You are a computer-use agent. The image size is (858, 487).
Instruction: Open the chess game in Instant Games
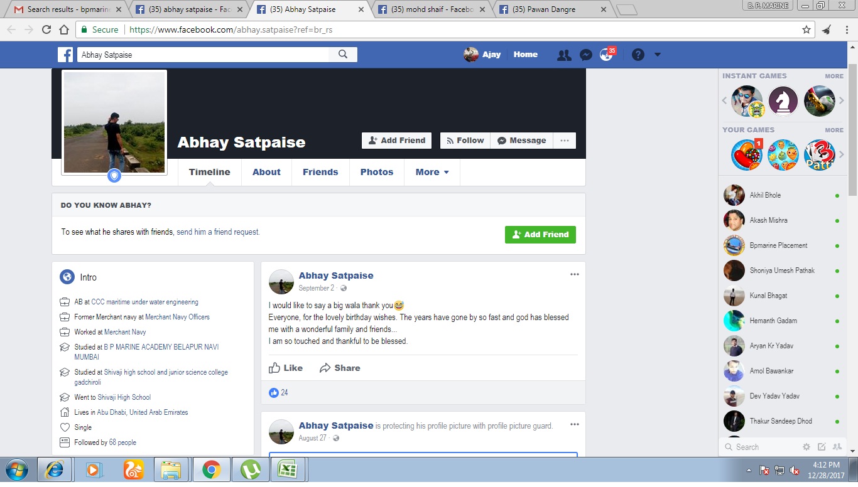click(783, 101)
